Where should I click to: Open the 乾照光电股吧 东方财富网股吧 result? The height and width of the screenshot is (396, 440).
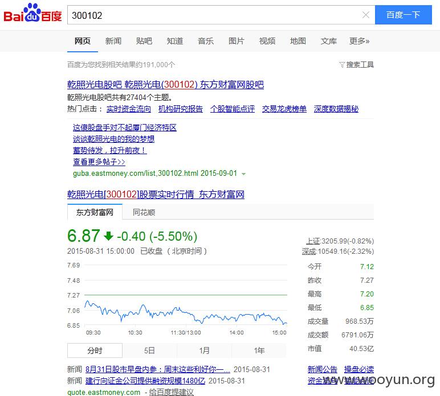point(165,85)
